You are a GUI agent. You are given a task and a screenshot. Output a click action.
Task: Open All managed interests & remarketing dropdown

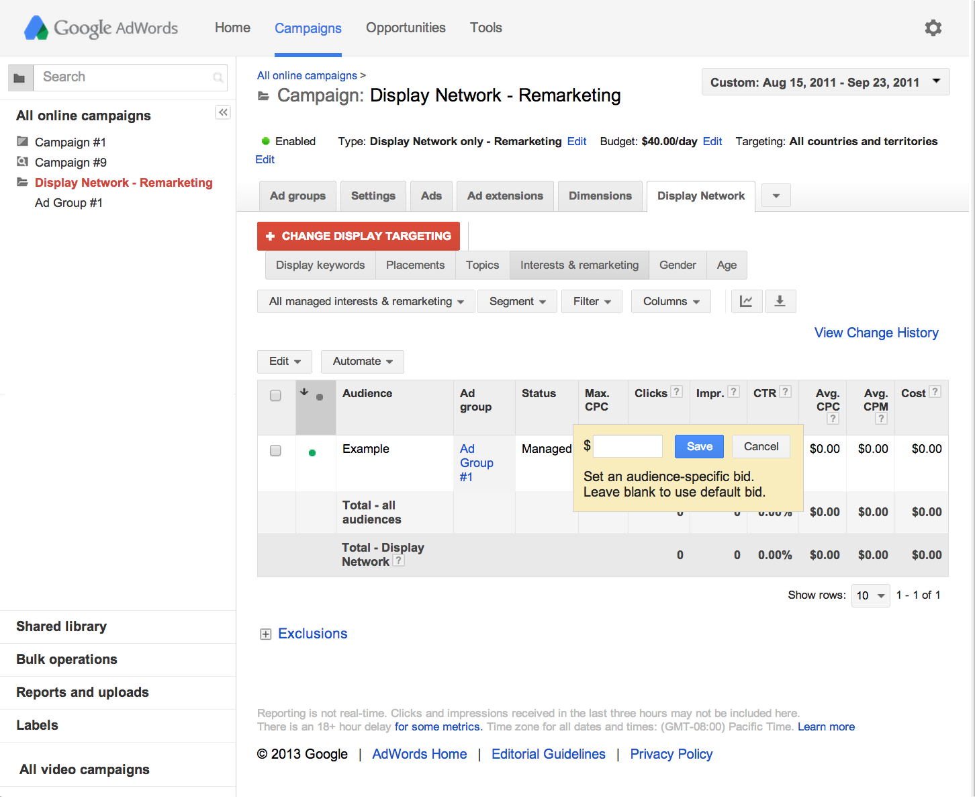click(x=366, y=301)
